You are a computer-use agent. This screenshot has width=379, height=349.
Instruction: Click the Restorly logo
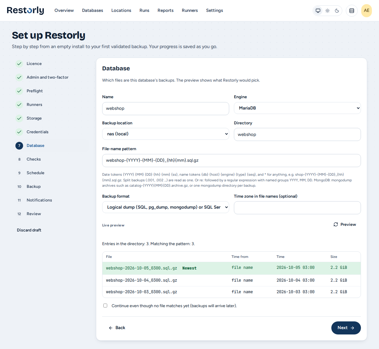click(x=25, y=10)
